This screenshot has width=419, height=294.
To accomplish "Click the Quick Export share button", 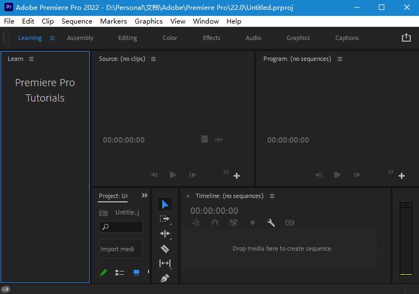I will point(406,37).
